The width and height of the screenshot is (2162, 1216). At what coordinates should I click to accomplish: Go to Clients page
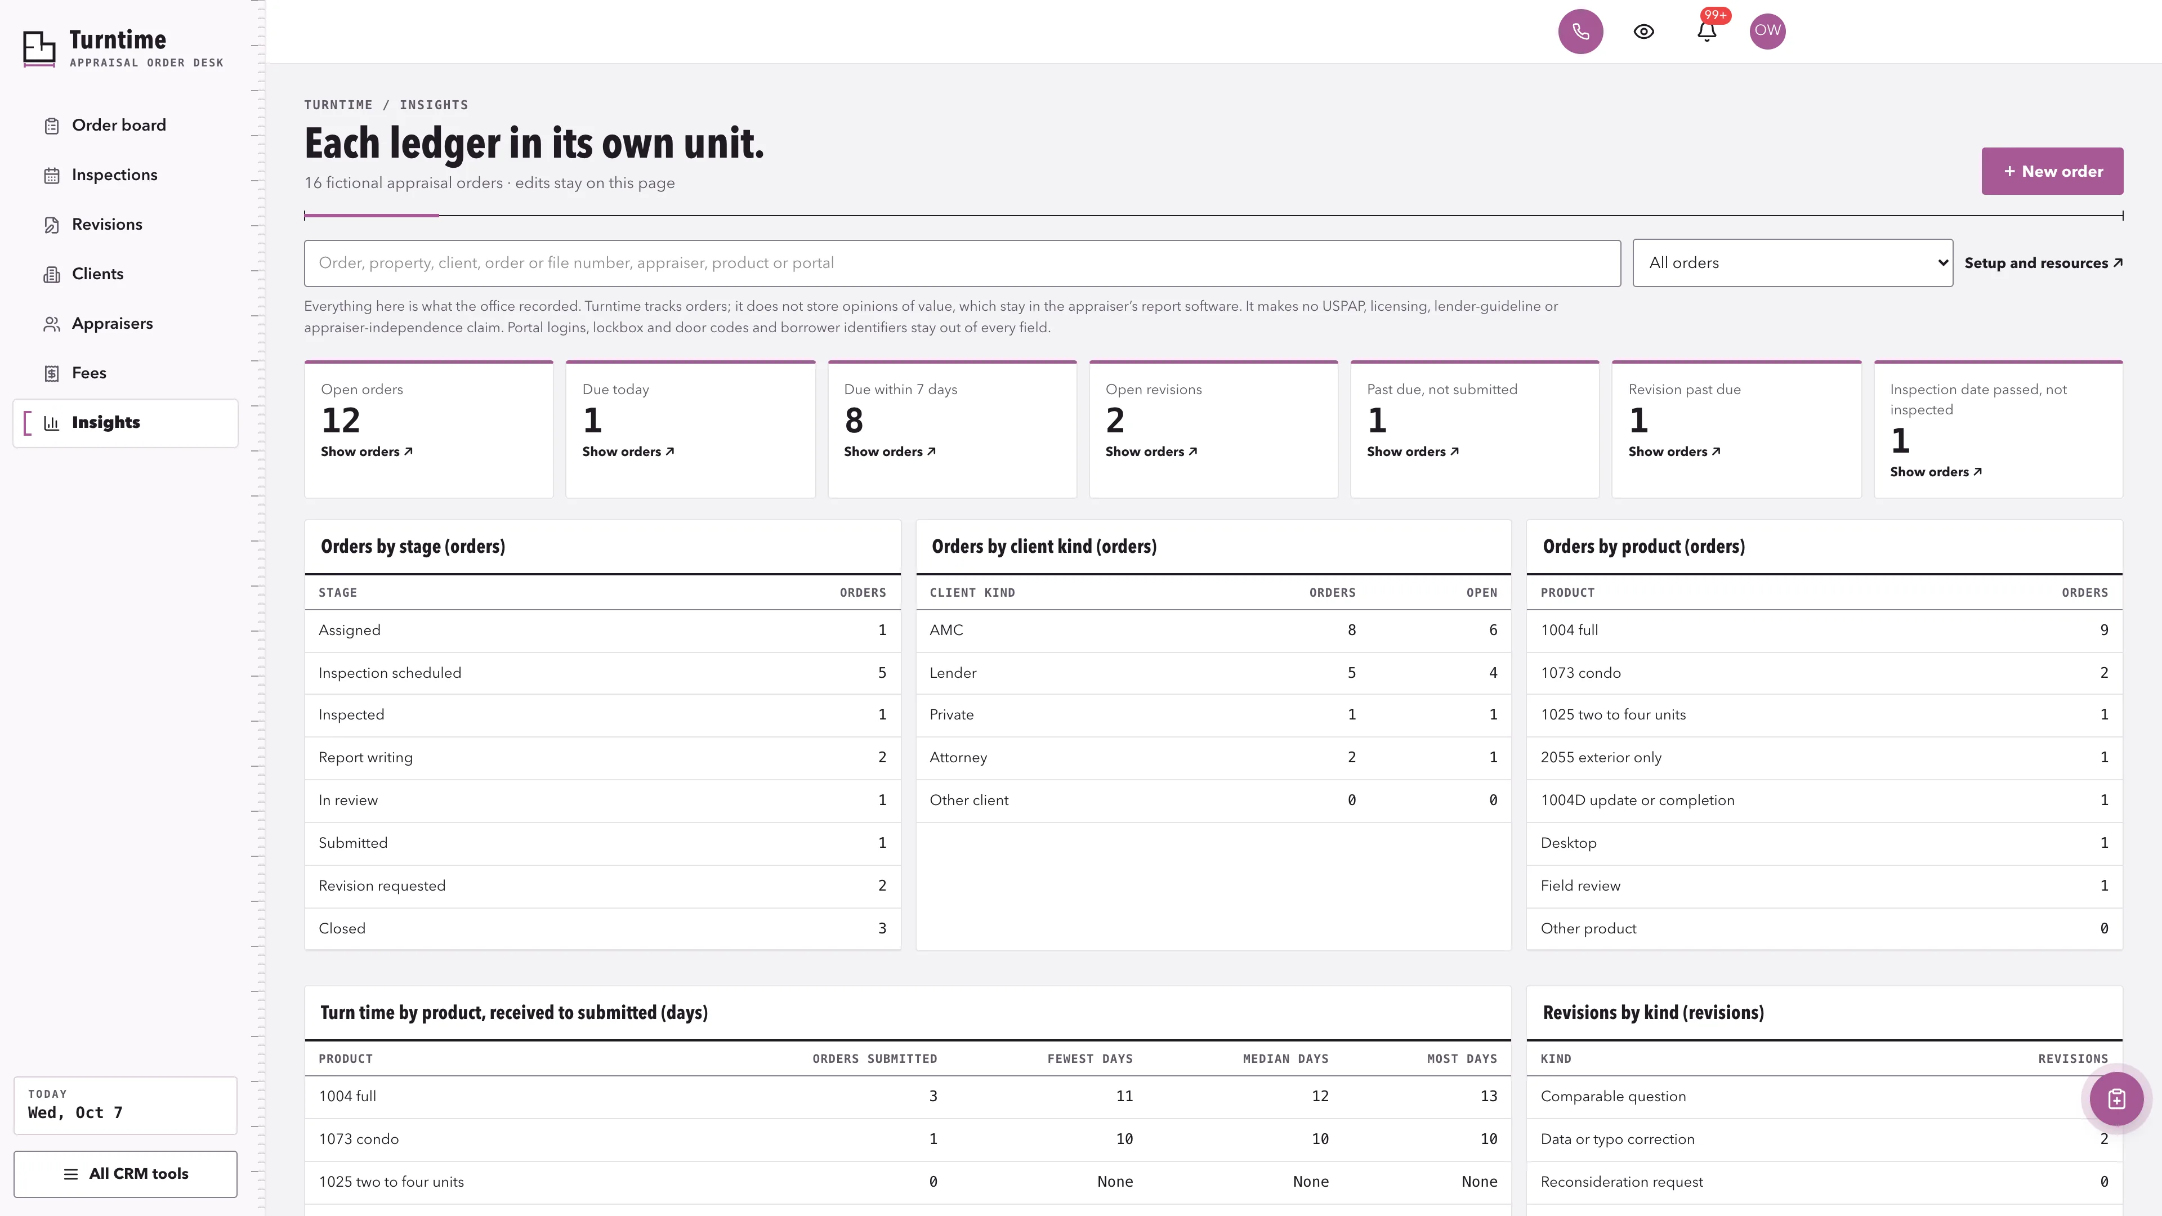[126, 274]
